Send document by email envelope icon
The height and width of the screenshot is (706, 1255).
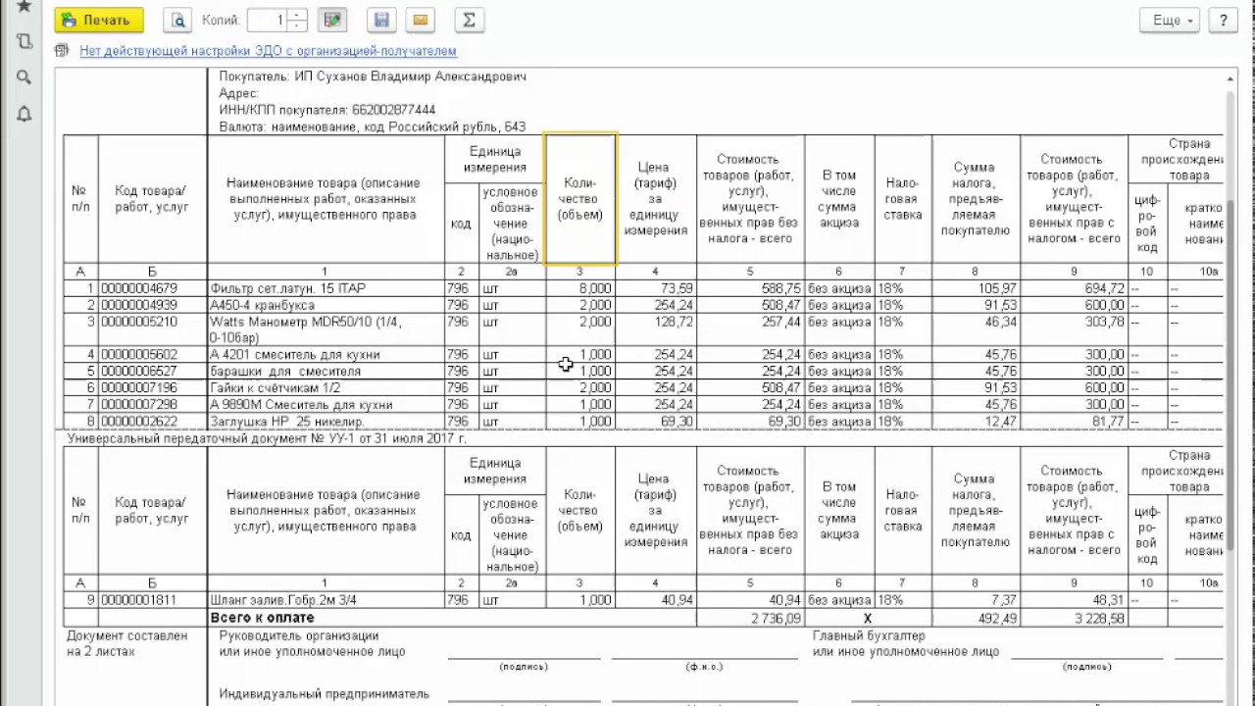(x=421, y=20)
